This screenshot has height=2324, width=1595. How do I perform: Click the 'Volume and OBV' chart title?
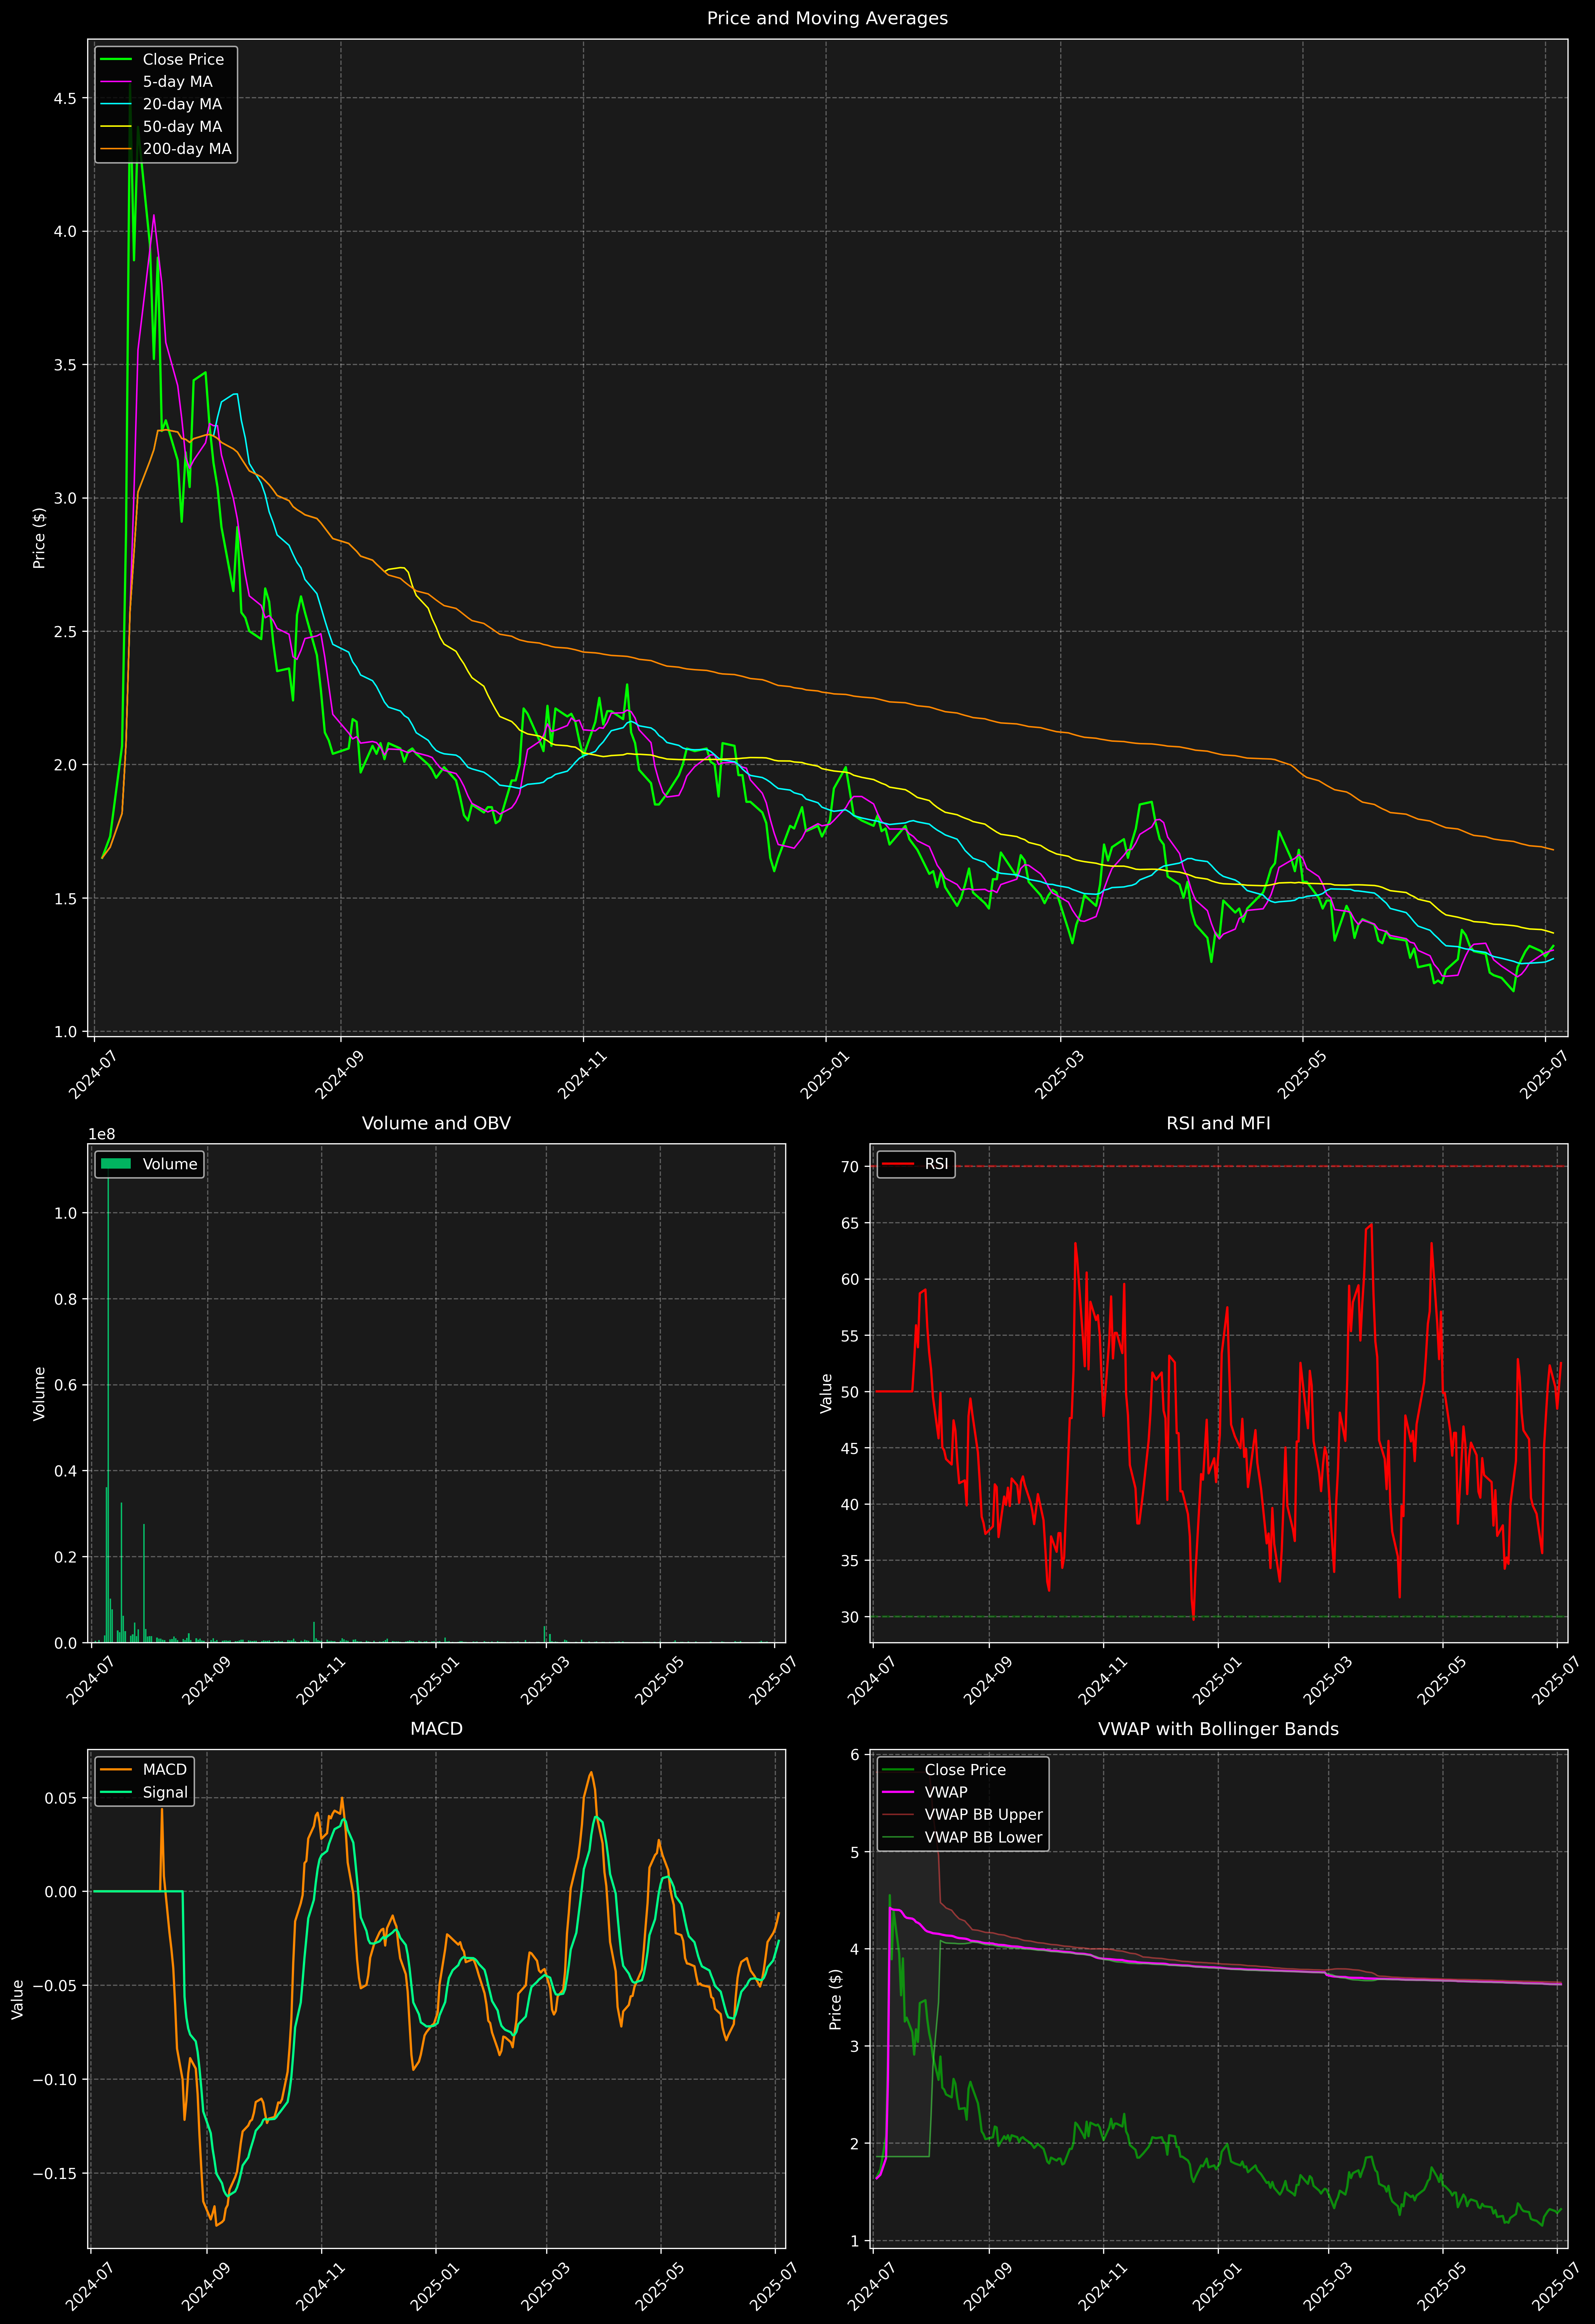tap(436, 1123)
